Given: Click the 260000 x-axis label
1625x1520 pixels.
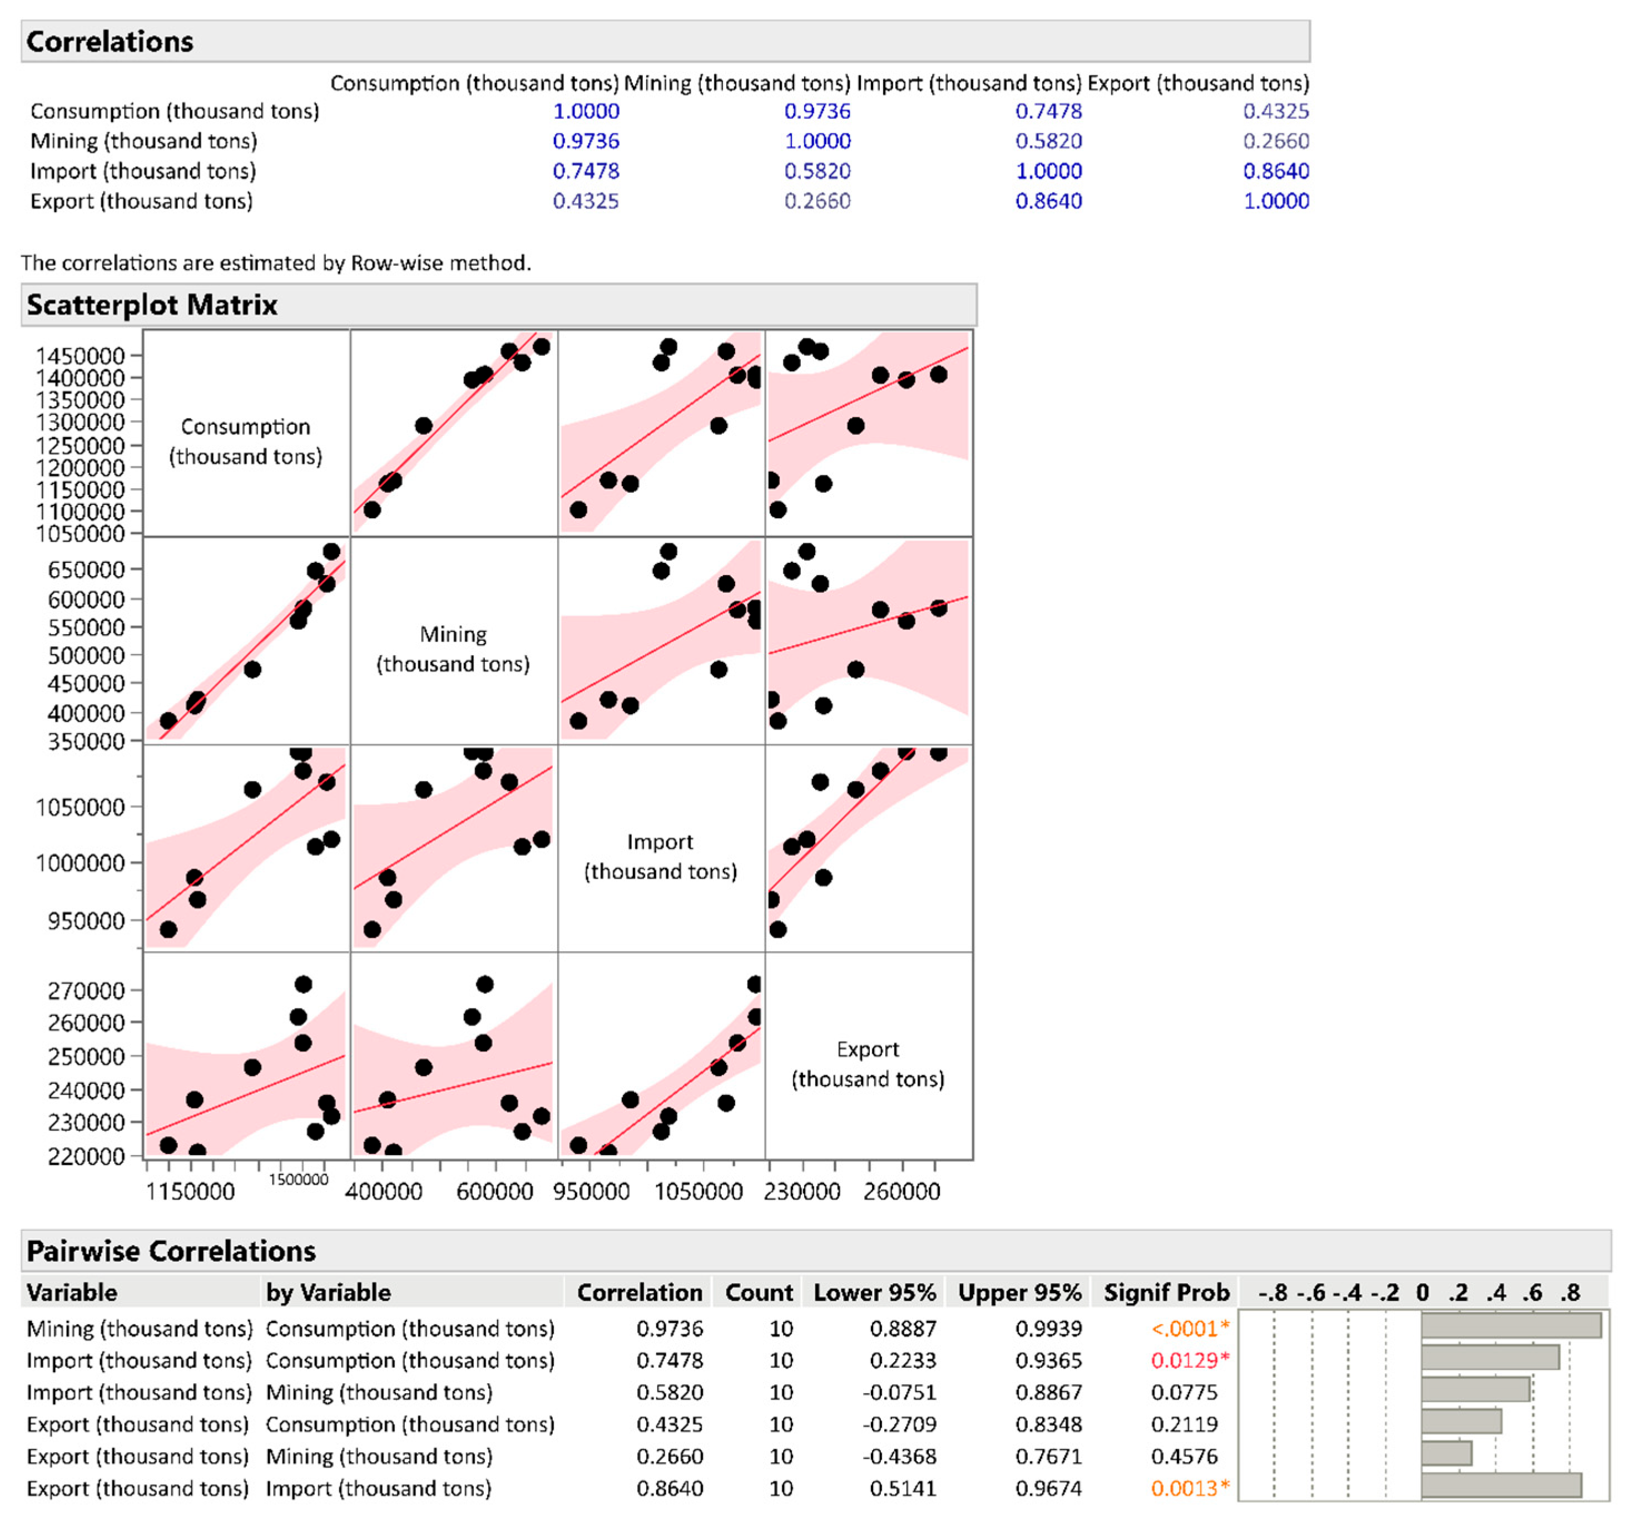Looking at the screenshot, I should [901, 1191].
